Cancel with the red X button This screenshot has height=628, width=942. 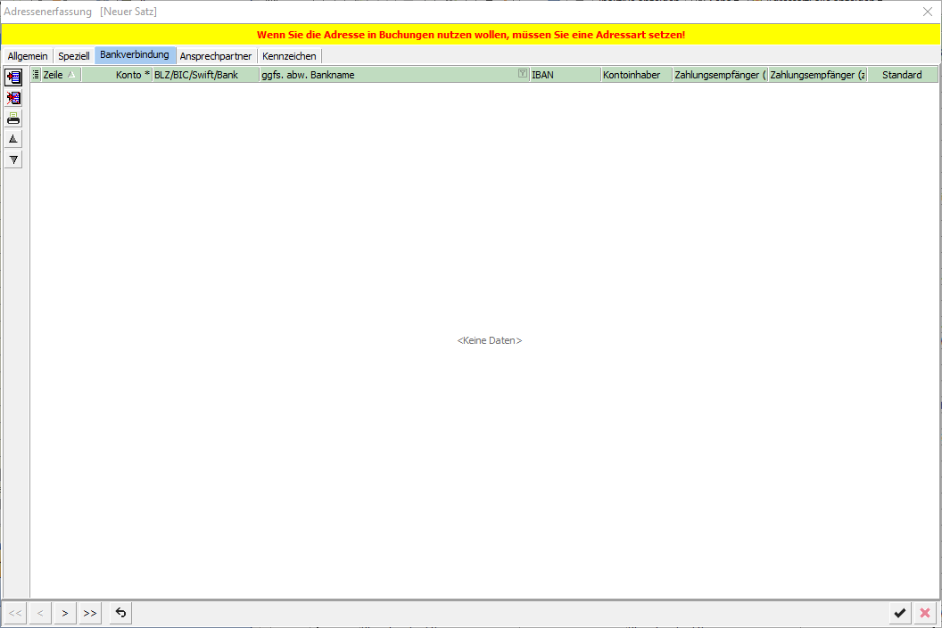[x=925, y=613]
